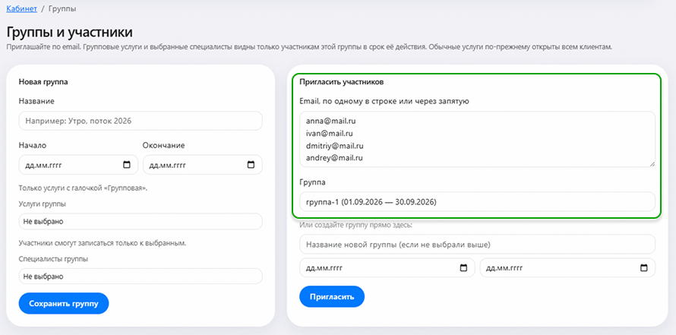
Task: Click the dmitriy@mail.ru line
Action: pyautogui.click(x=334, y=146)
